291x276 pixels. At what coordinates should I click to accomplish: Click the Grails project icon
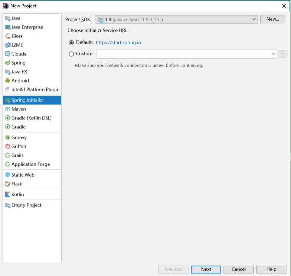(x=7, y=155)
